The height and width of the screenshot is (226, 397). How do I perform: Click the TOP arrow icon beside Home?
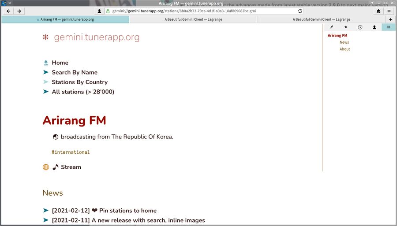pos(46,63)
